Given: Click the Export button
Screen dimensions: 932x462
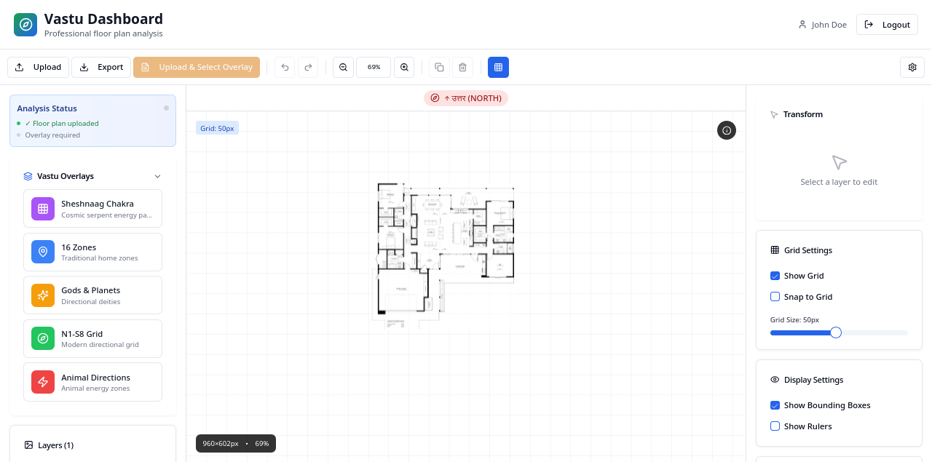Looking at the screenshot, I should click(101, 67).
